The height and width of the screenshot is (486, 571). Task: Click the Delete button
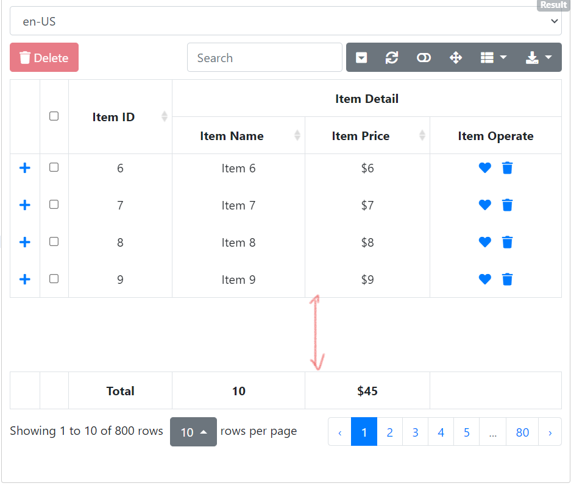(44, 57)
